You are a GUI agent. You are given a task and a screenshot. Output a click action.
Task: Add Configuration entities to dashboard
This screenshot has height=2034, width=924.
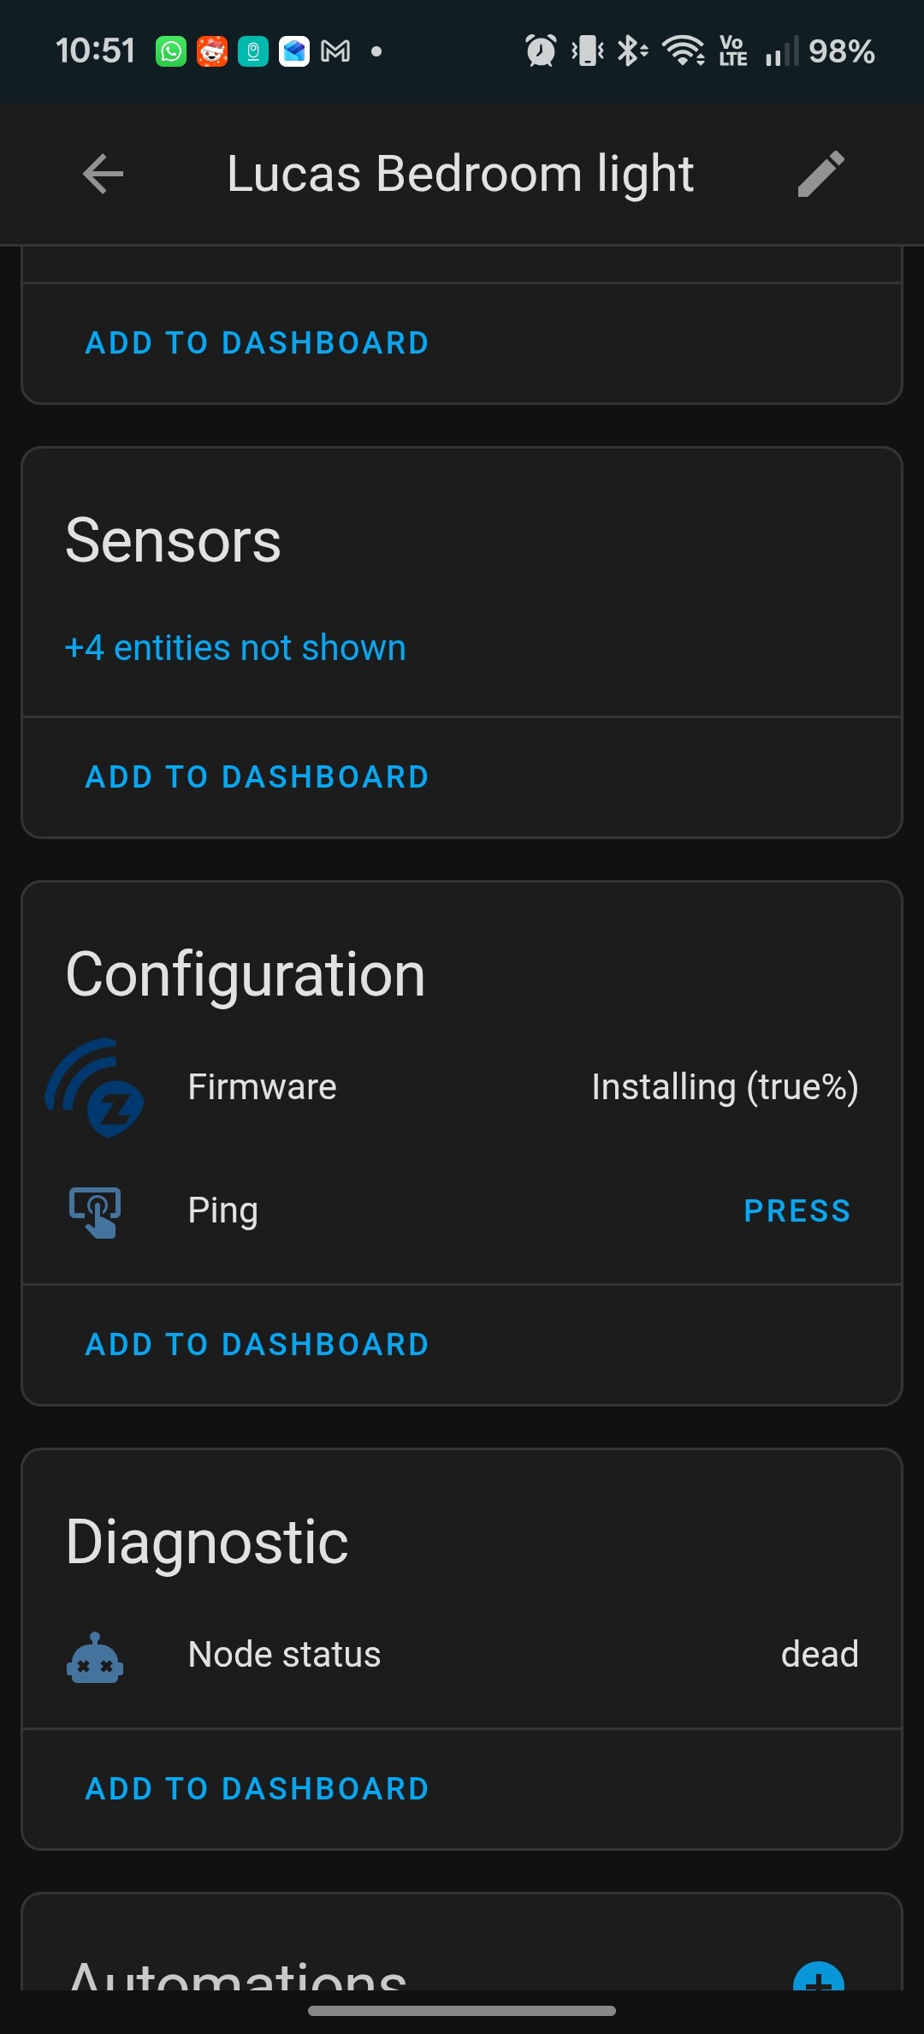tap(257, 1345)
